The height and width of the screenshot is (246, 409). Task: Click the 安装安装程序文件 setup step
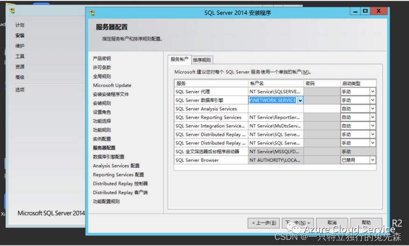coord(111,94)
